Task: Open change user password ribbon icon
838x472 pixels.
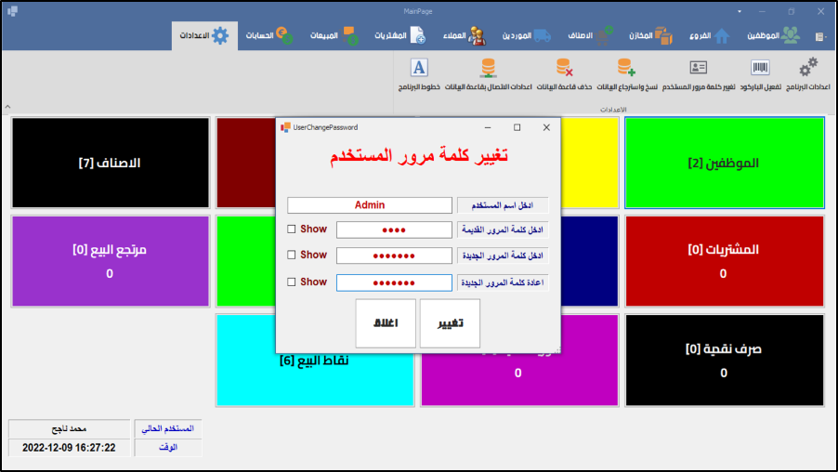Action: [x=699, y=68]
